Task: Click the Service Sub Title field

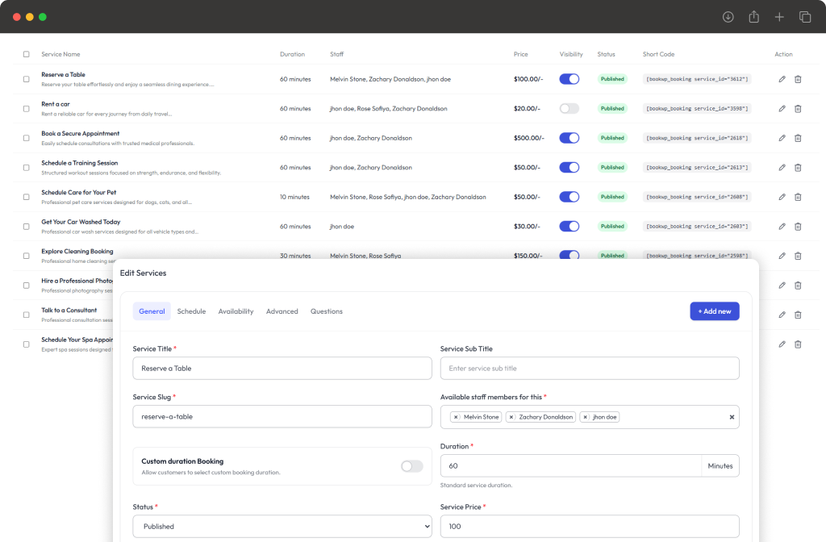Action: (x=590, y=368)
